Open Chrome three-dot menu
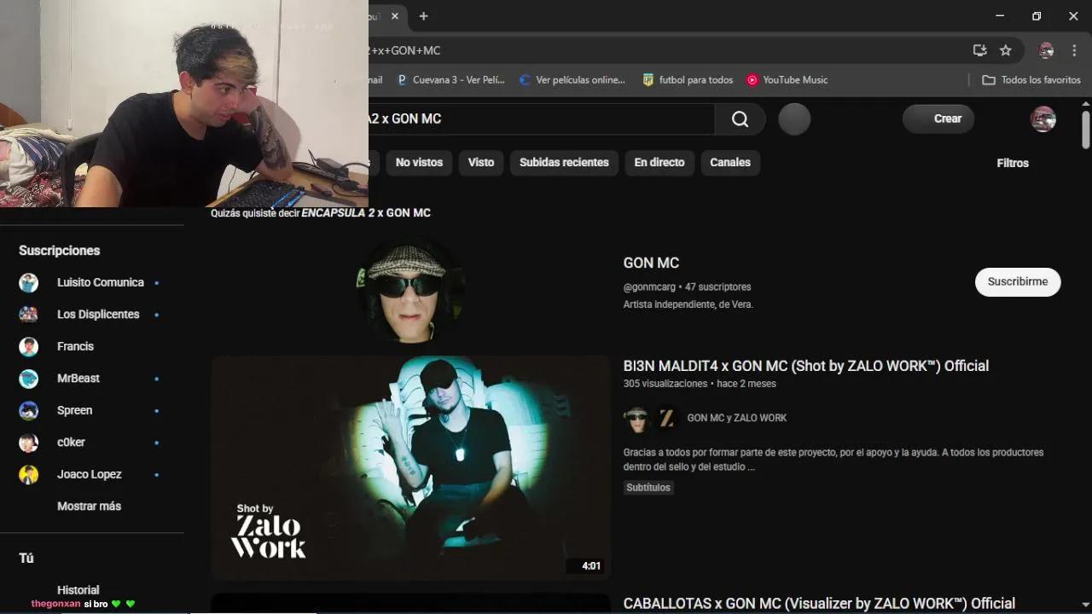The height and width of the screenshot is (614, 1092). pos(1074,50)
